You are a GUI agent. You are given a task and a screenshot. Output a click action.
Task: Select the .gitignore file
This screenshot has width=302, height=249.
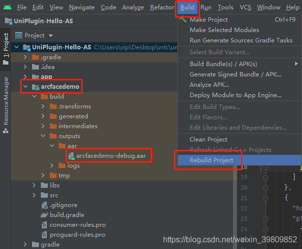[x=64, y=205]
